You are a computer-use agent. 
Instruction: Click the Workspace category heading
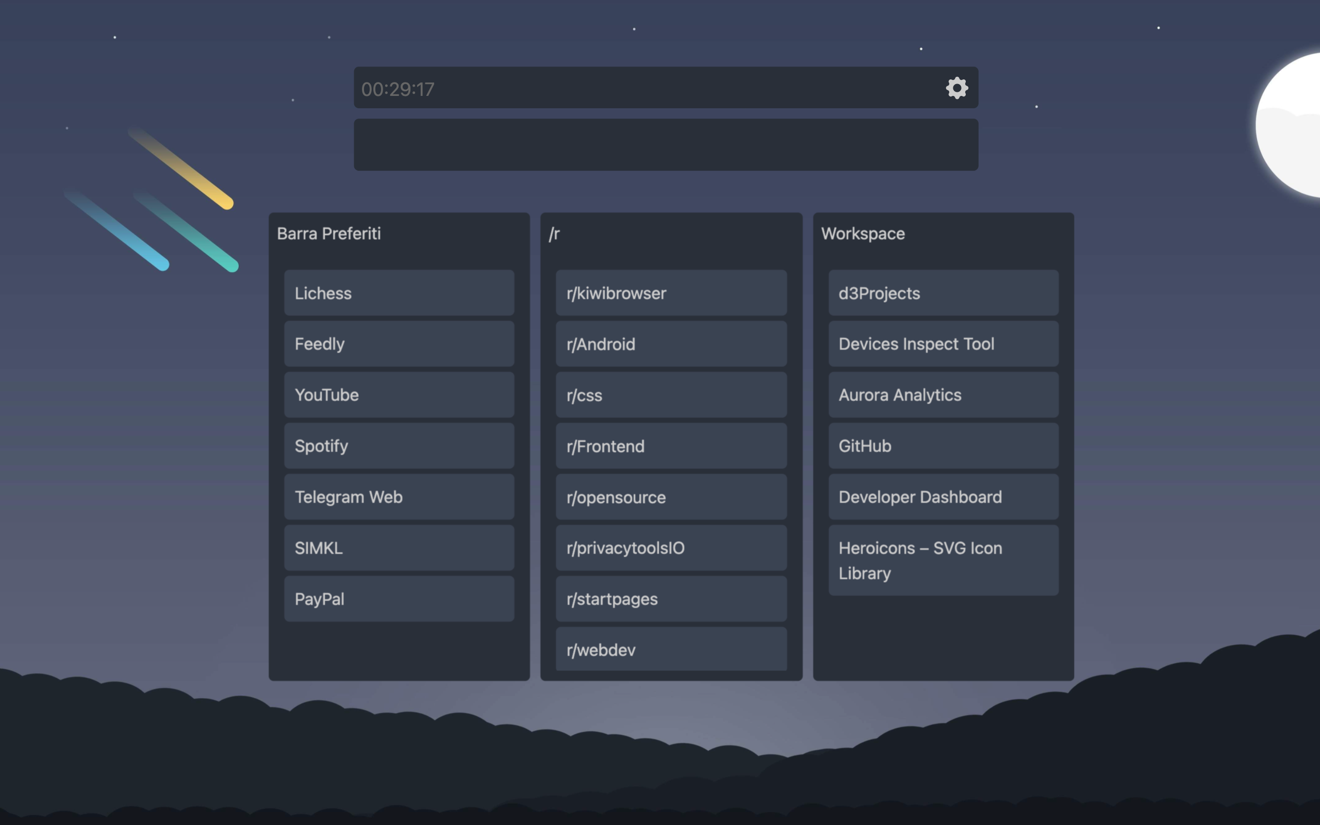point(863,234)
